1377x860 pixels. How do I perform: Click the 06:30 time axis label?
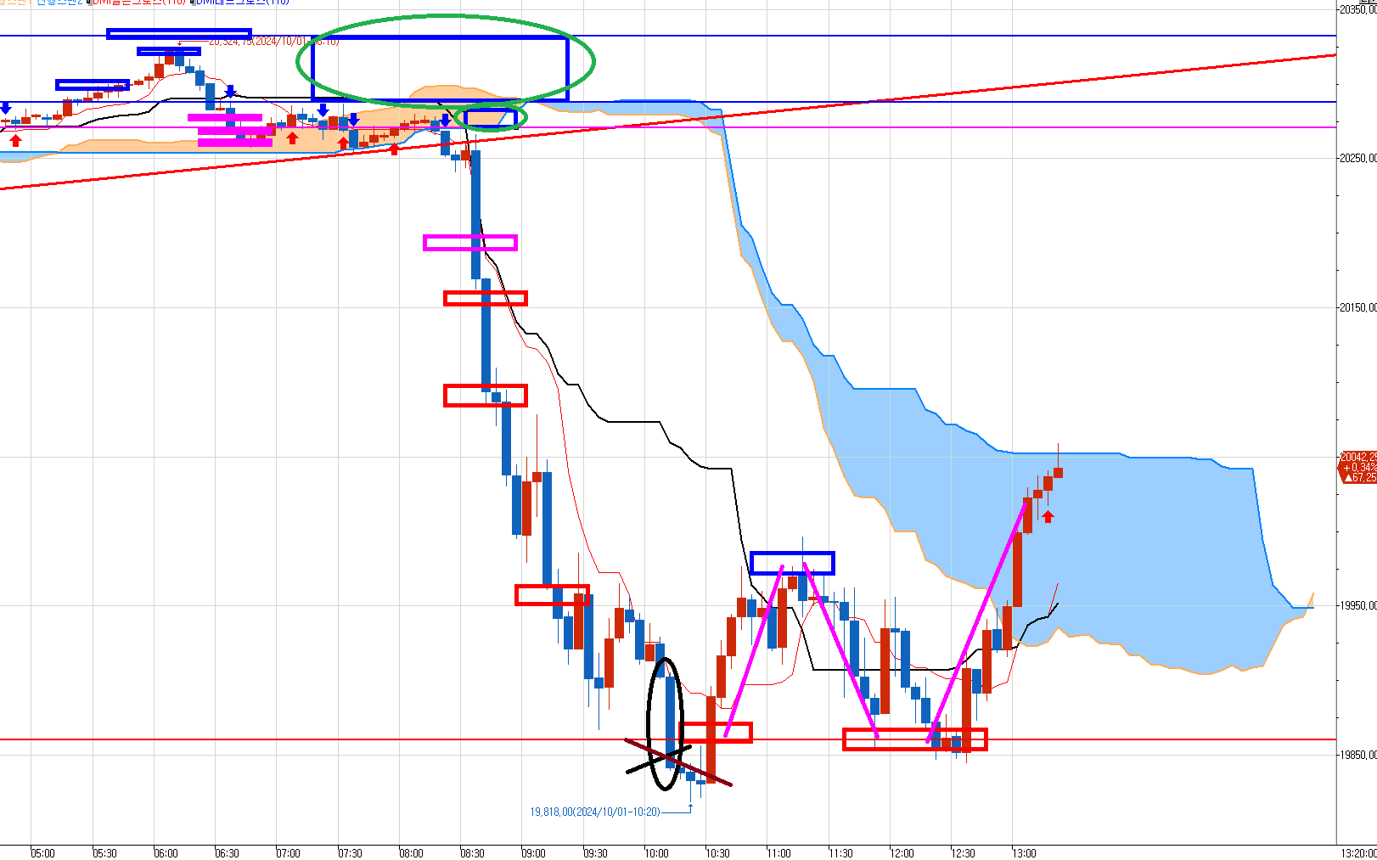[x=227, y=853]
